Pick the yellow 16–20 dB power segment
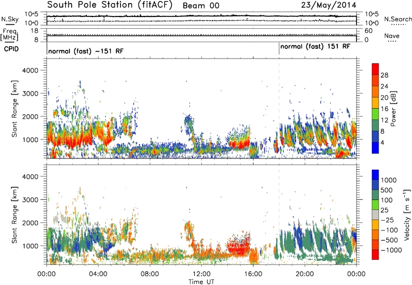The image size is (412, 285). 375,103
